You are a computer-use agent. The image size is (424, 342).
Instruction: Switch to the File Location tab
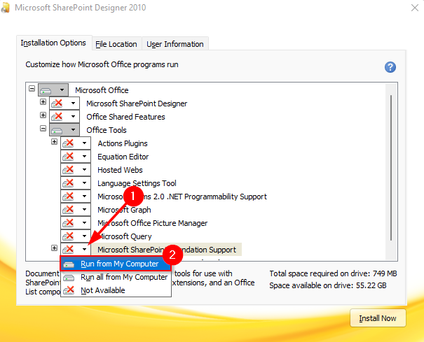[116, 44]
